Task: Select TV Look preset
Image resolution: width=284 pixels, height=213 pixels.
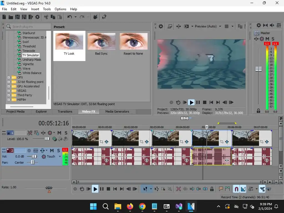Action: tap(69, 46)
